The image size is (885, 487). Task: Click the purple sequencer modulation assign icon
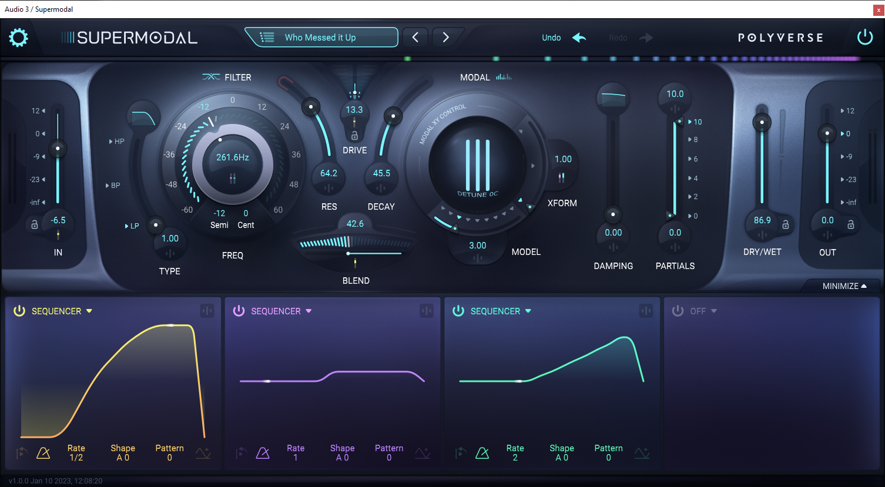tap(427, 311)
